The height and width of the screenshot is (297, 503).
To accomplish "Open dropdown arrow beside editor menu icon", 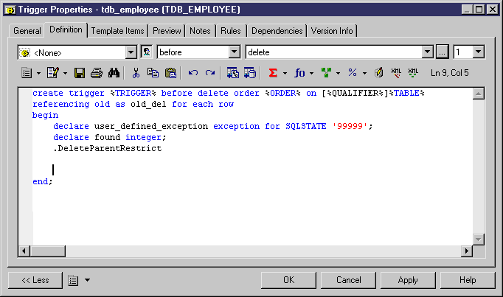I will (x=38, y=74).
